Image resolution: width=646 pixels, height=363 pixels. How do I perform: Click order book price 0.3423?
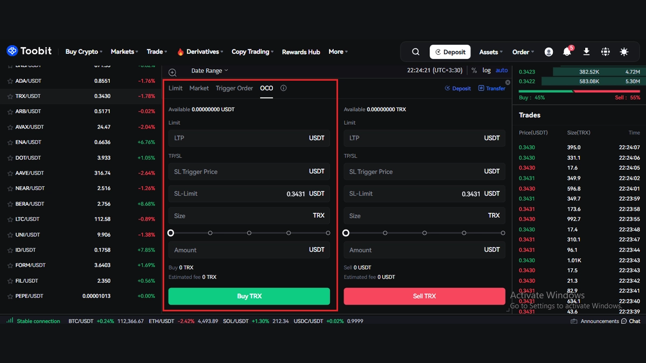526,71
